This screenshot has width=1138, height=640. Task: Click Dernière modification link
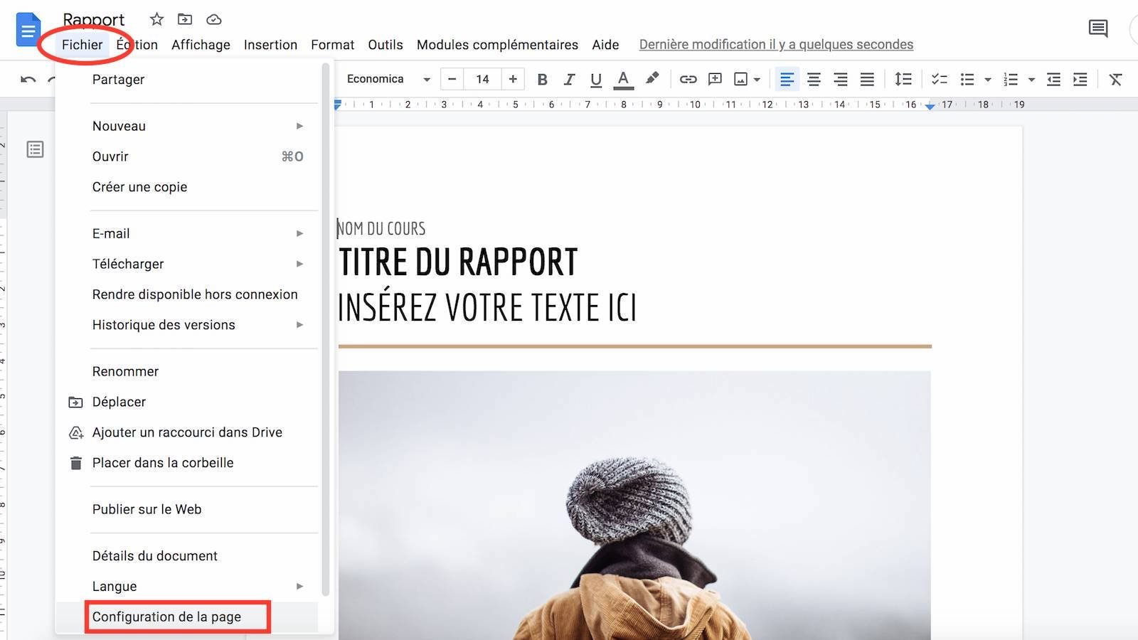click(x=775, y=44)
